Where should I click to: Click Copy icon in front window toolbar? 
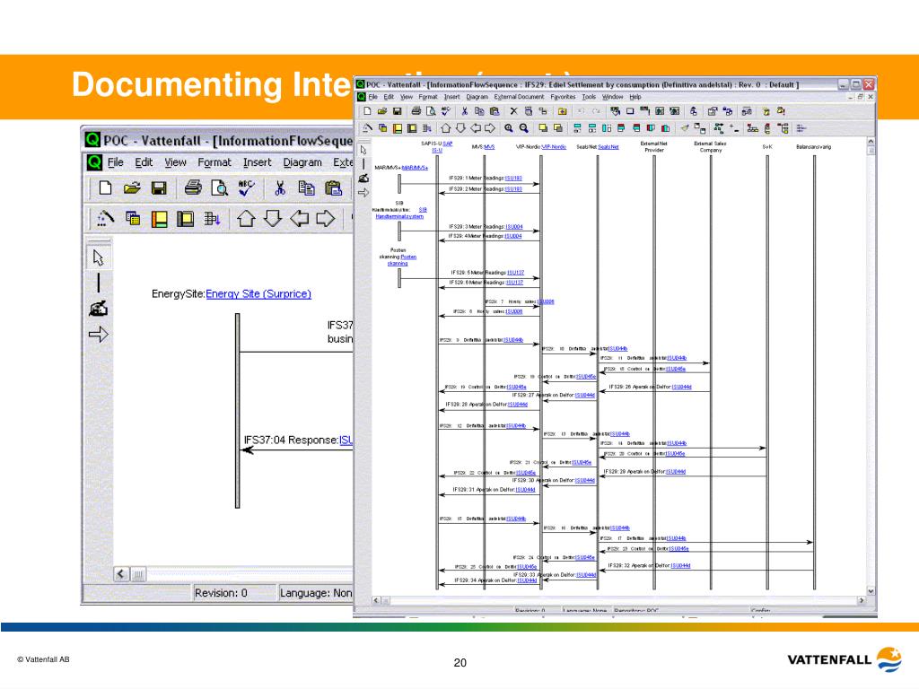click(x=479, y=110)
